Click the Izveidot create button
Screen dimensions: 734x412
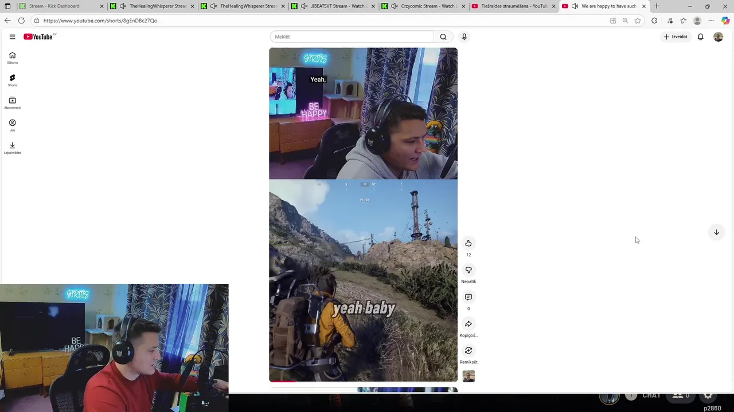click(x=676, y=37)
